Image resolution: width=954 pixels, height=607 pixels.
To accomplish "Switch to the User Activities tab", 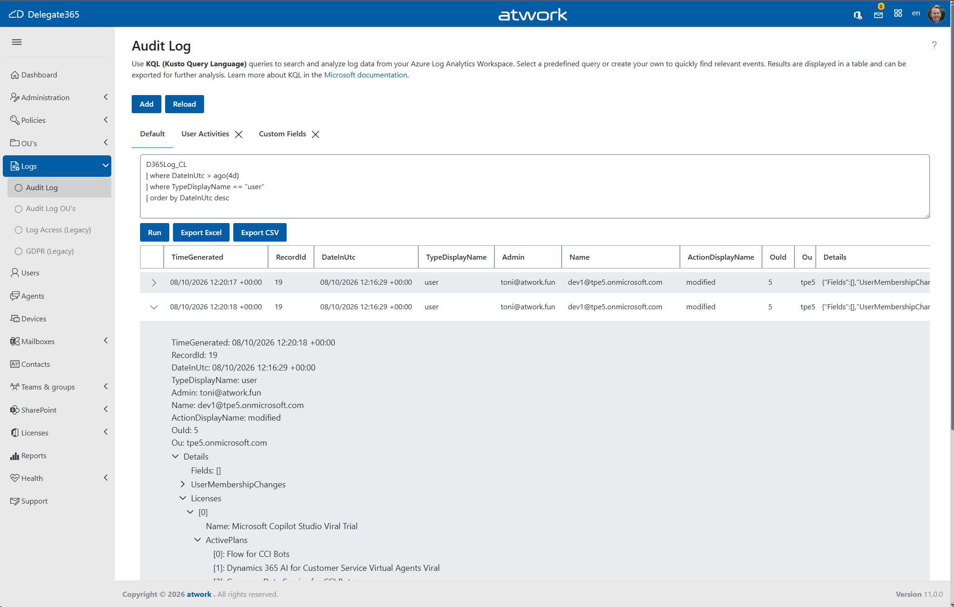I will (x=205, y=134).
